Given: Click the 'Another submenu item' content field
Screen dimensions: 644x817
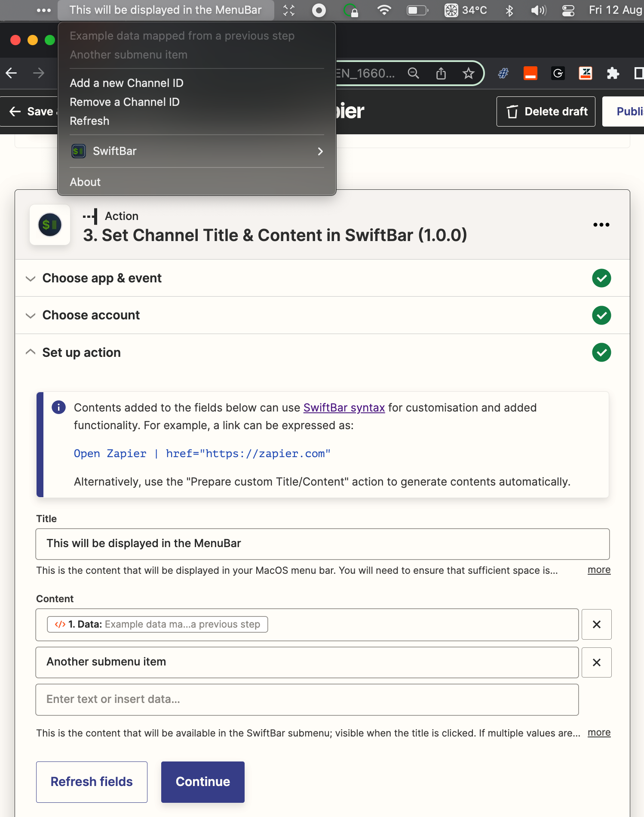Looking at the screenshot, I should pyautogui.click(x=307, y=662).
